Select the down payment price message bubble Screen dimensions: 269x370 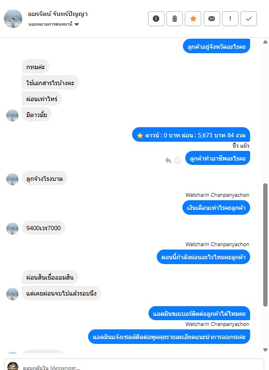tap(191, 135)
